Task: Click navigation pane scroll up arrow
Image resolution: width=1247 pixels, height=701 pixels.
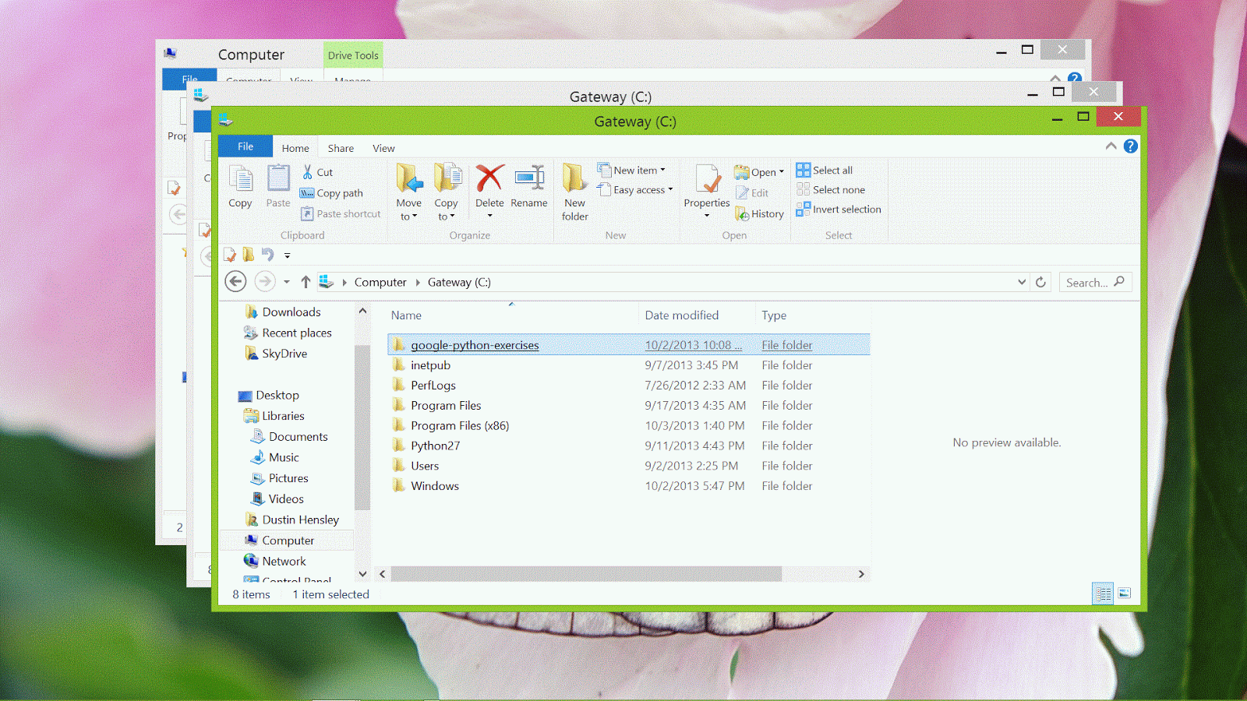Action: pyautogui.click(x=362, y=311)
